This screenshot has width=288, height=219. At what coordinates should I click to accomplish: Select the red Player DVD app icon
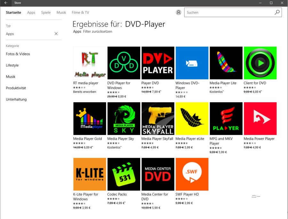[158, 63]
